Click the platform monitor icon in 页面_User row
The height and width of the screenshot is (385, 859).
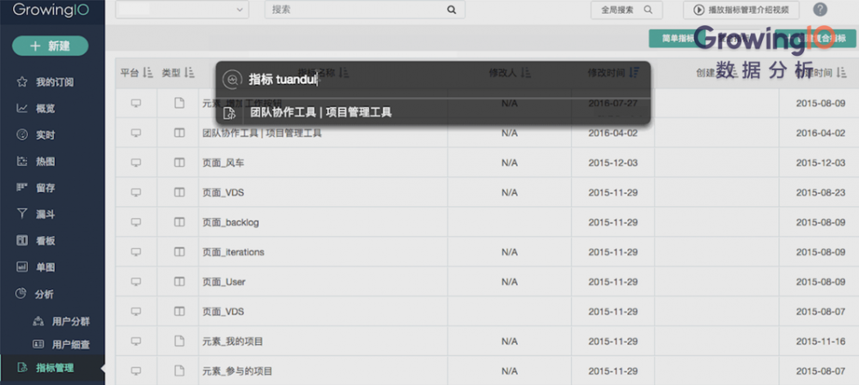[137, 281]
